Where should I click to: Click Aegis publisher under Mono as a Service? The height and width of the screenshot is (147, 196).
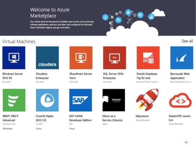coord(105,124)
